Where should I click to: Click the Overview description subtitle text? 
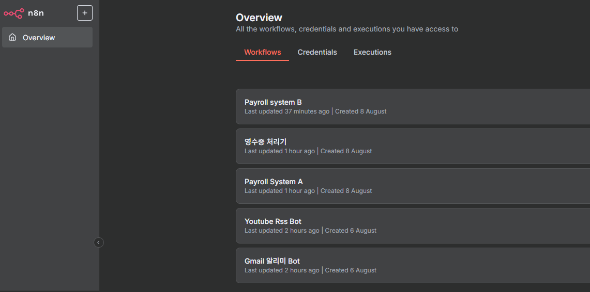point(346,29)
